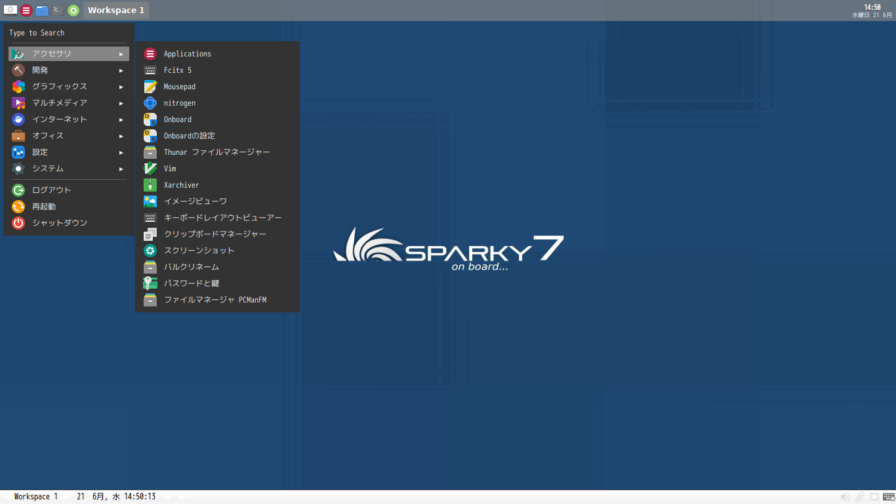Open the blue home folder launcher
This screenshot has height=504, width=896.
[42, 10]
